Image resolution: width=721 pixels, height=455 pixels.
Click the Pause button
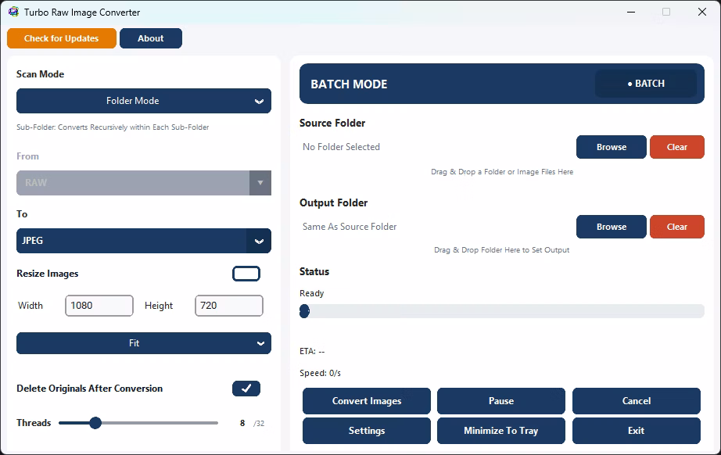click(x=501, y=401)
